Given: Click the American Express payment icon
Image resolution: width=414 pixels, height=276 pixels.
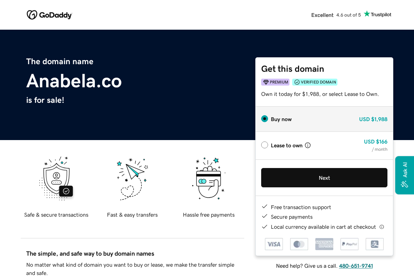Looking at the screenshot, I should pos(324,244).
